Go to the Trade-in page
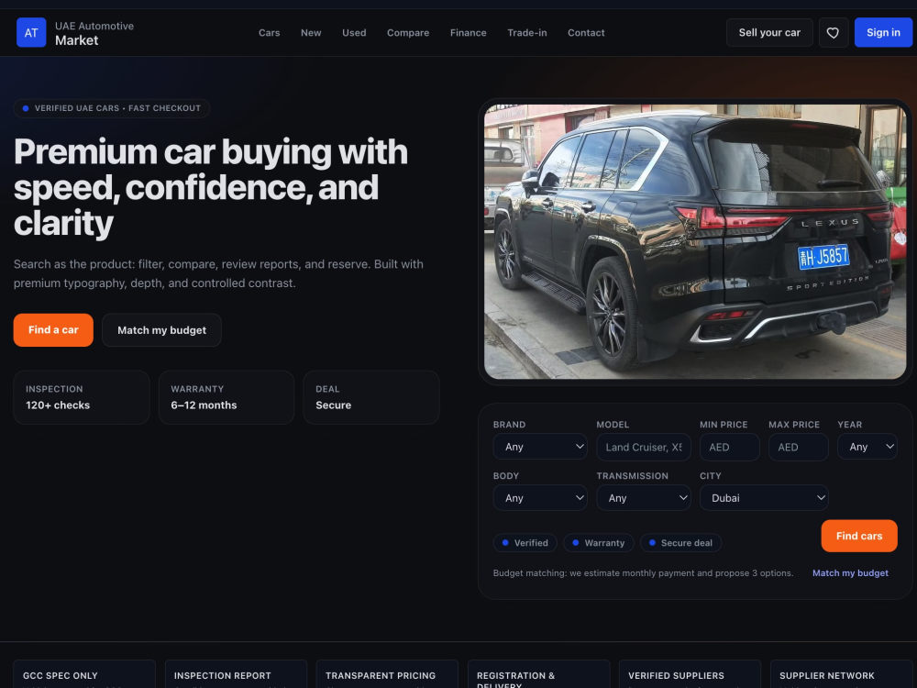Viewport: 917px width, 688px height. coord(527,33)
